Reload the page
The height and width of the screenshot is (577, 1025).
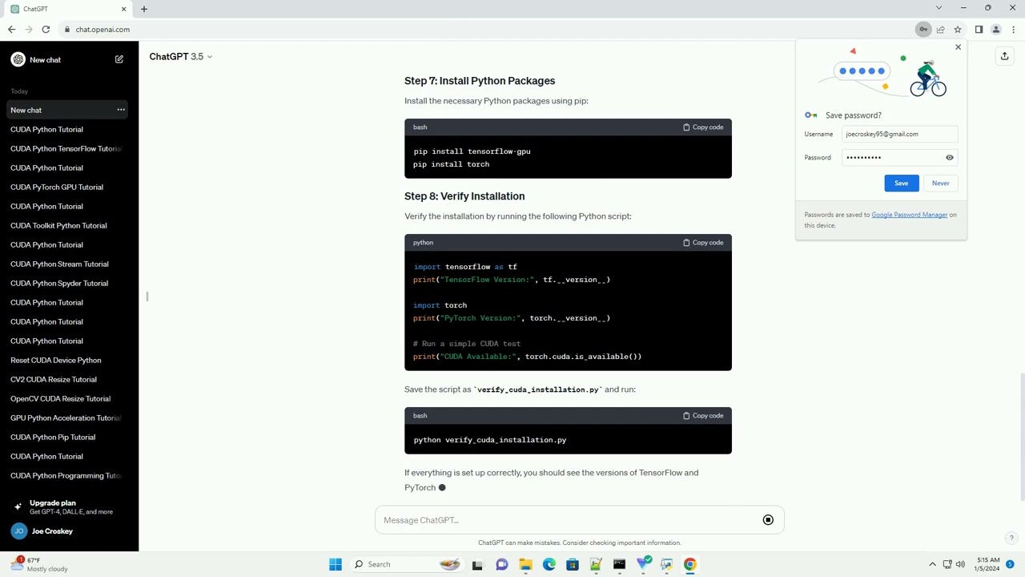[46, 30]
